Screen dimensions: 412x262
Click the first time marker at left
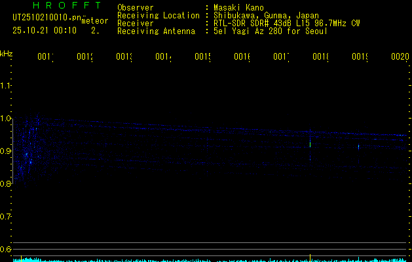click(x=45, y=58)
